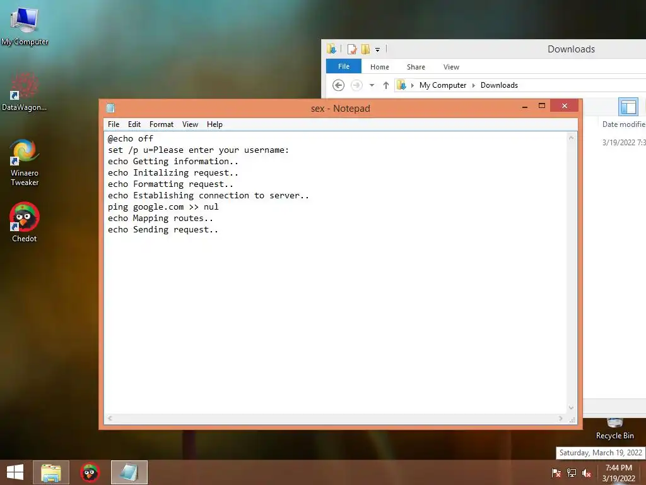Screen dimensions: 646x485
Task: Click Notepad title bar app icon
Action: [x=110, y=108]
